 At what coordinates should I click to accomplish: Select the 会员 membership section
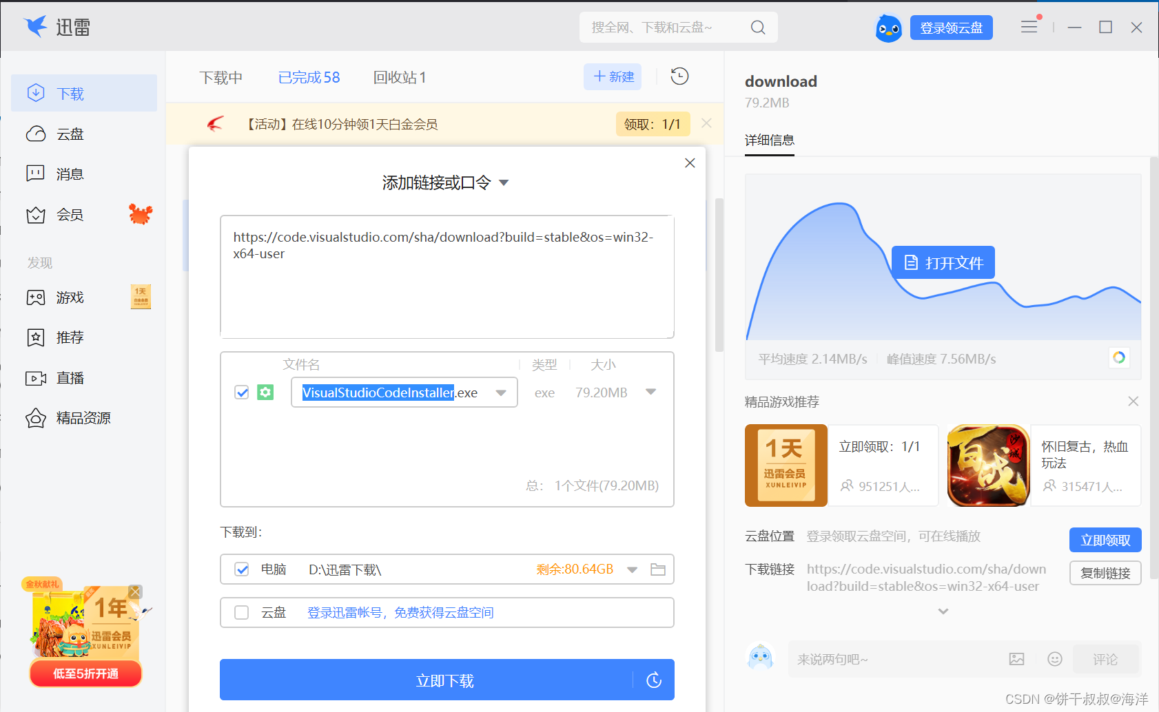pos(70,214)
